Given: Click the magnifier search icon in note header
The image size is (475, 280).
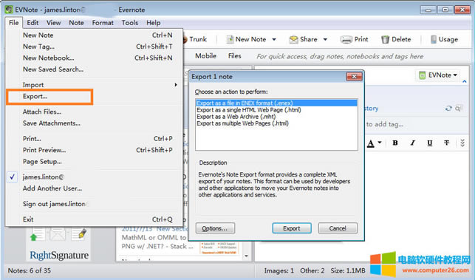Looking at the screenshot, I should 458,109.
